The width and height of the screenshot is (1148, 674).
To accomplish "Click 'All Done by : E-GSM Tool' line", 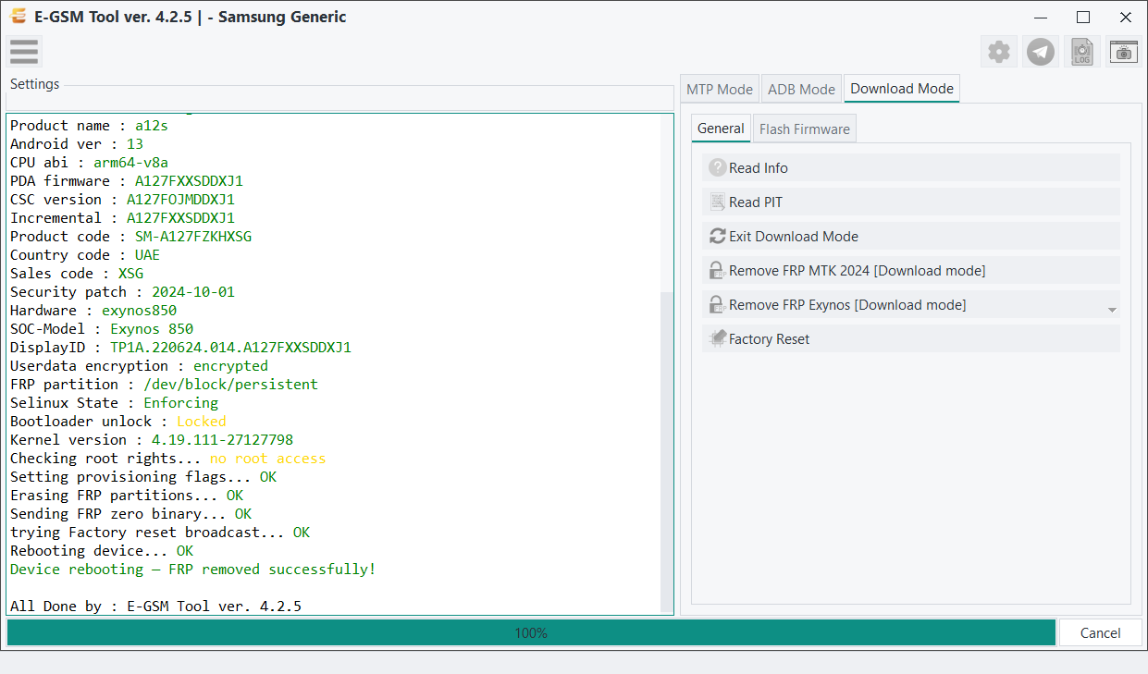I will pos(155,606).
